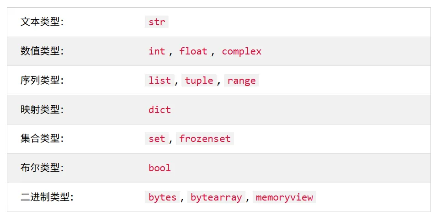Click the list code tag
436x217 pixels.
pos(160,81)
